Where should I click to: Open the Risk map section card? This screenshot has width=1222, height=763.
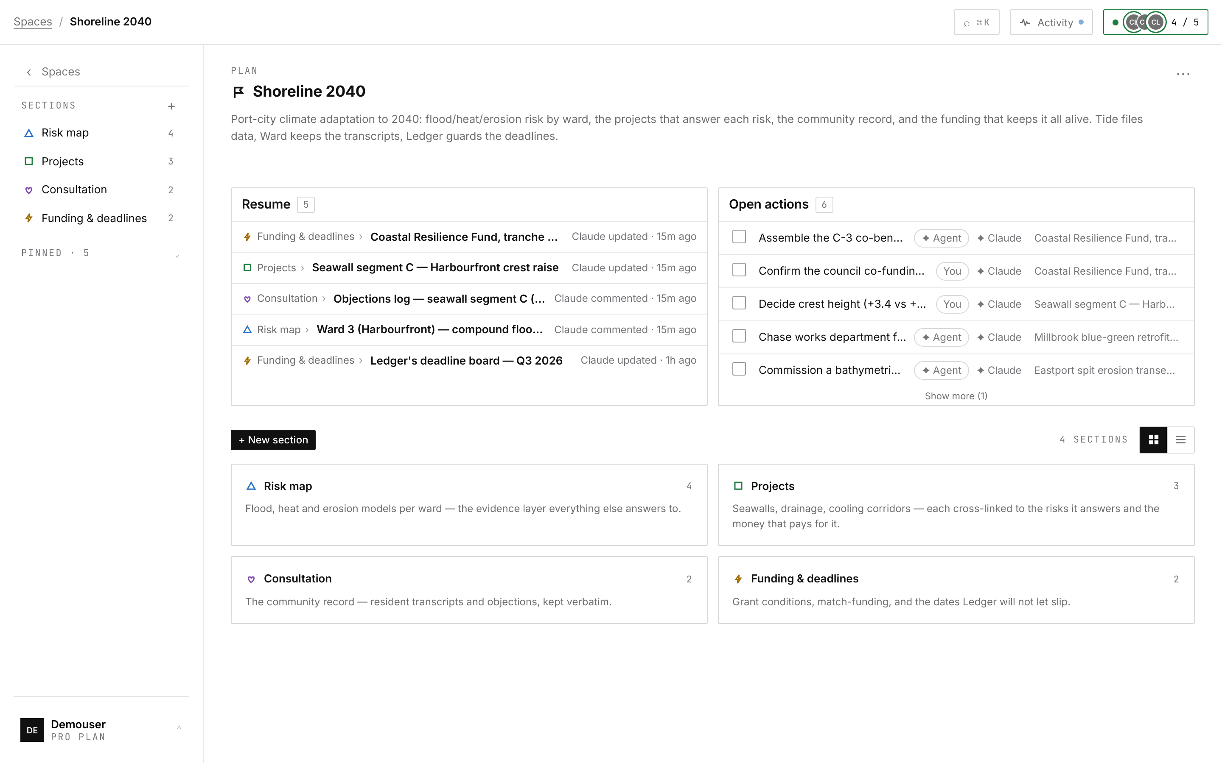(468, 504)
